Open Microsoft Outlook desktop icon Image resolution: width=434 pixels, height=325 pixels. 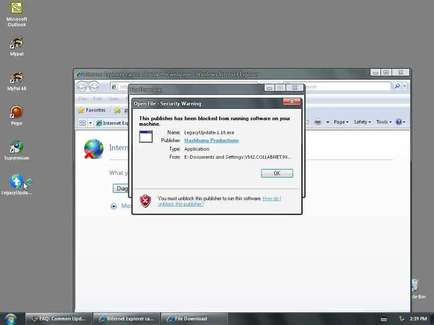[x=17, y=14]
